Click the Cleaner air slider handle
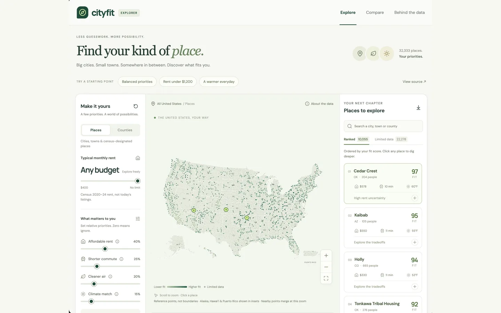 click(94, 284)
